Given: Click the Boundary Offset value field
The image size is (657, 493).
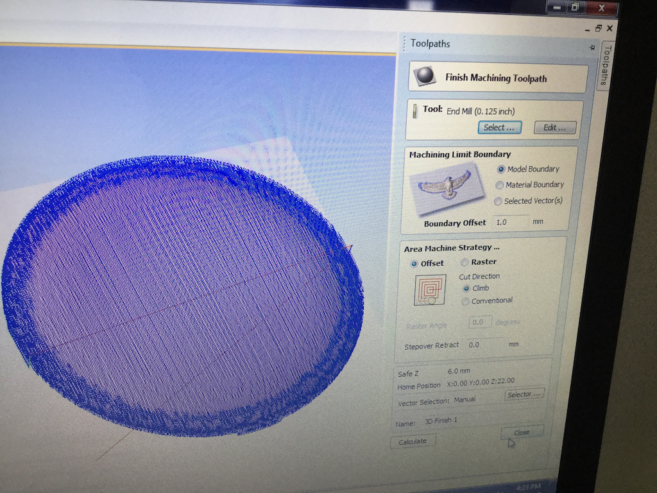Looking at the screenshot, I should coord(510,222).
